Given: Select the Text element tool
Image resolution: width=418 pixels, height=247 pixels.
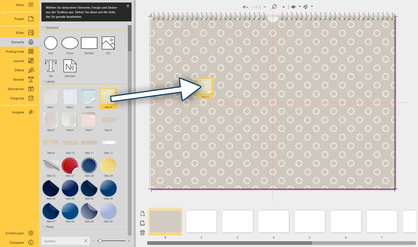Looking at the screenshot, I should (51, 66).
